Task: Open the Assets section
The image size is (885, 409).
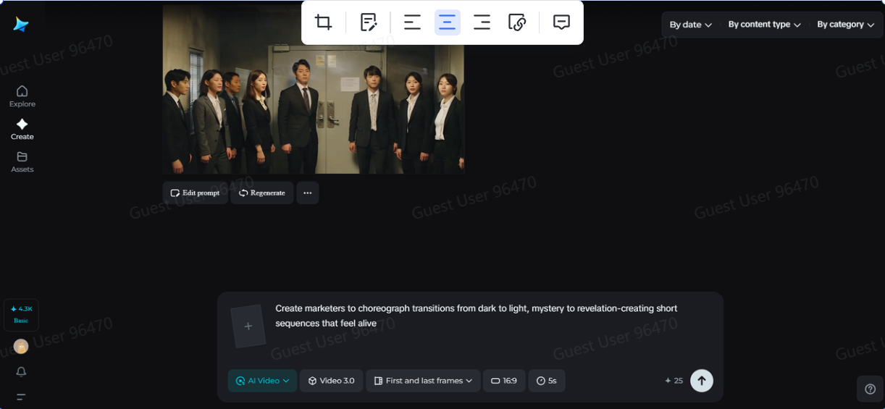Action: (x=22, y=161)
